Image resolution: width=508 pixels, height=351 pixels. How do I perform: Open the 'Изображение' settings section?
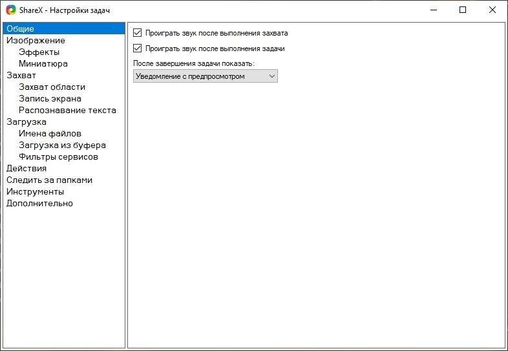tap(36, 40)
